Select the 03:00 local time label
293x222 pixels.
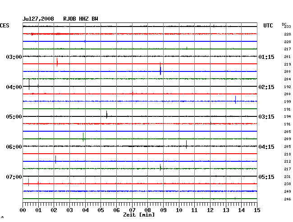pos(14,57)
